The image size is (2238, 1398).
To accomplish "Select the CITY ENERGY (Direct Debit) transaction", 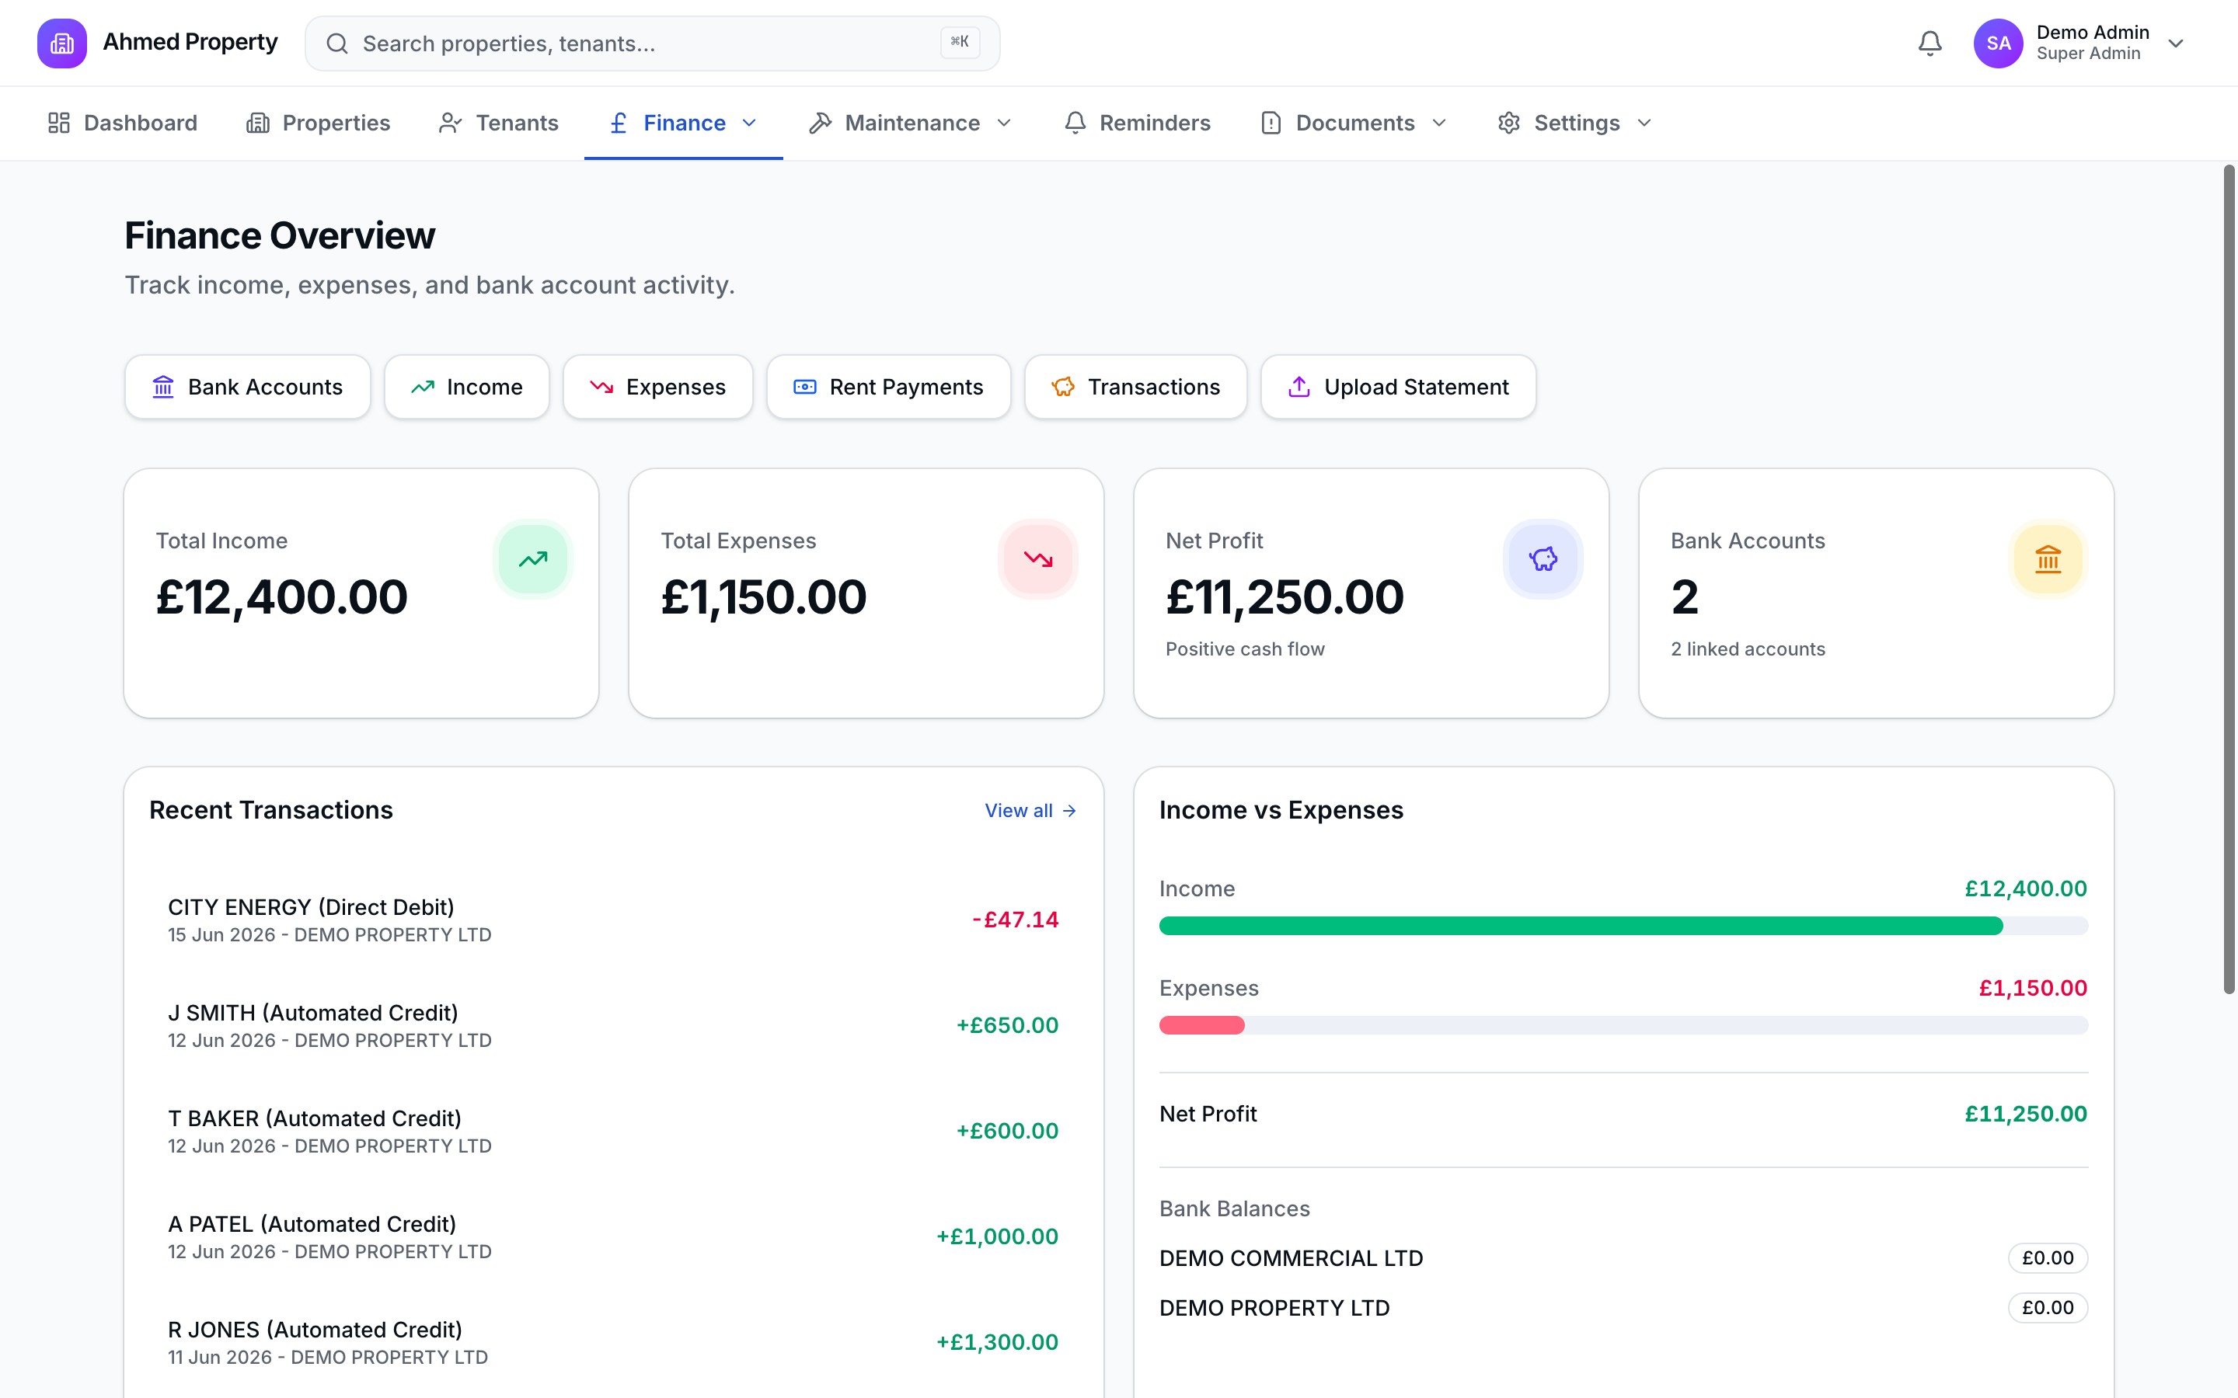I will tap(613, 920).
